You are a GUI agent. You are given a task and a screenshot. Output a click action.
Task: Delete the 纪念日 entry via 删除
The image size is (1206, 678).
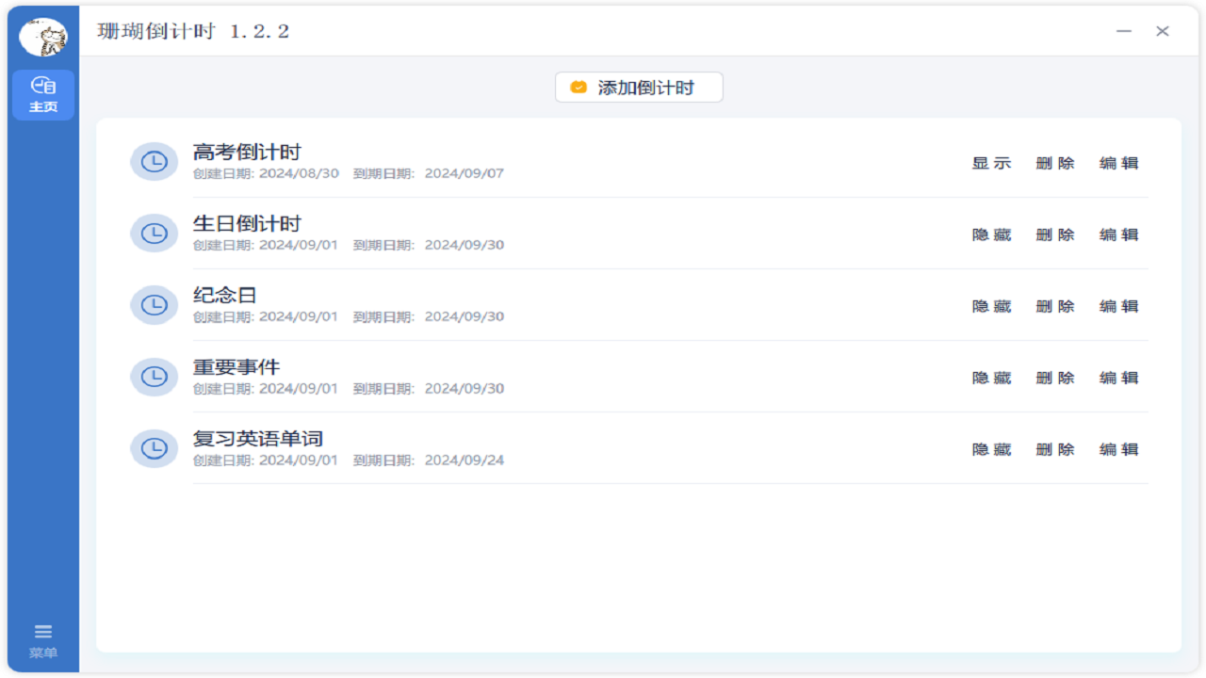tap(1054, 306)
